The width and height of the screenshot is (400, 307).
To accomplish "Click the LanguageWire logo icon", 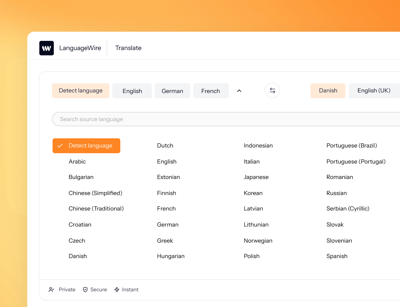I will tap(46, 48).
